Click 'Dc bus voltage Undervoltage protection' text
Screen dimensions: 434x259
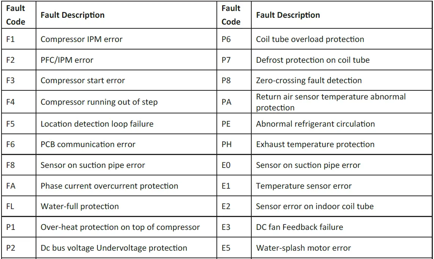pos(114,248)
